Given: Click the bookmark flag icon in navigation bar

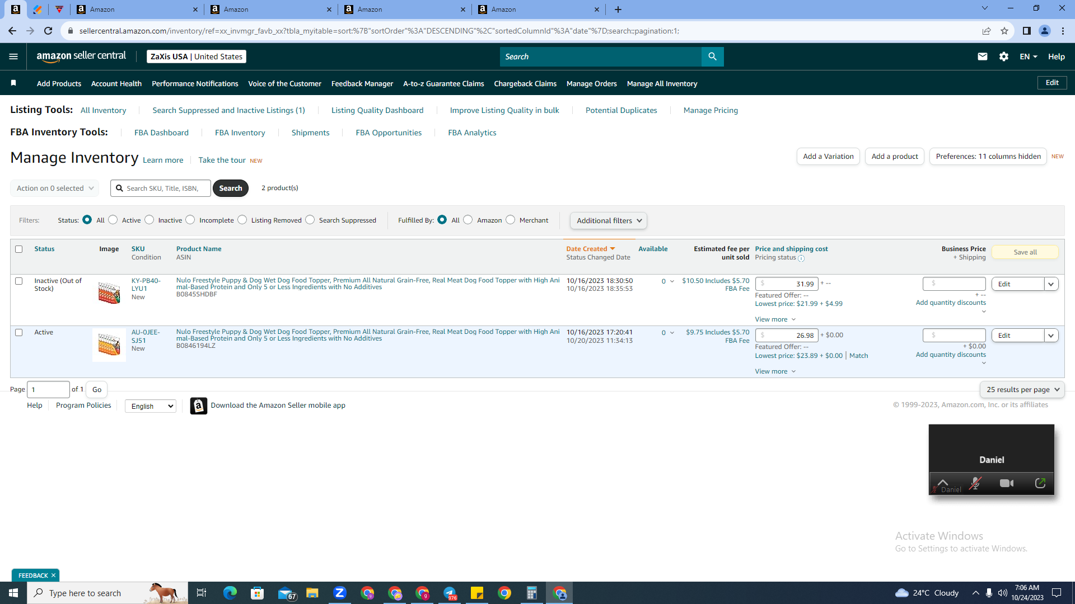Looking at the screenshot, I should [13, 83].
